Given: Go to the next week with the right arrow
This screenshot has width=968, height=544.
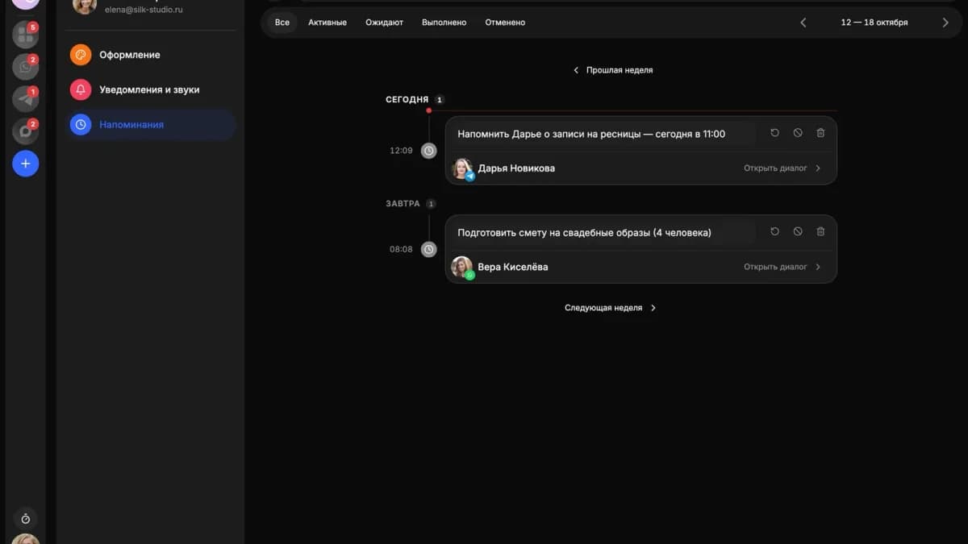Looking at the screenshot, I should pyautogui.click(x=945, y=23).
